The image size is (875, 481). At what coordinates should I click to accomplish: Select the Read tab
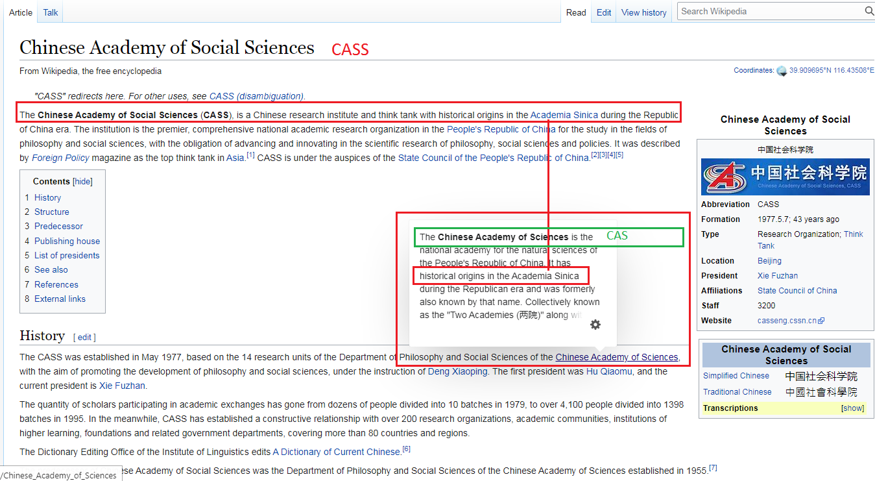[576, 12]
